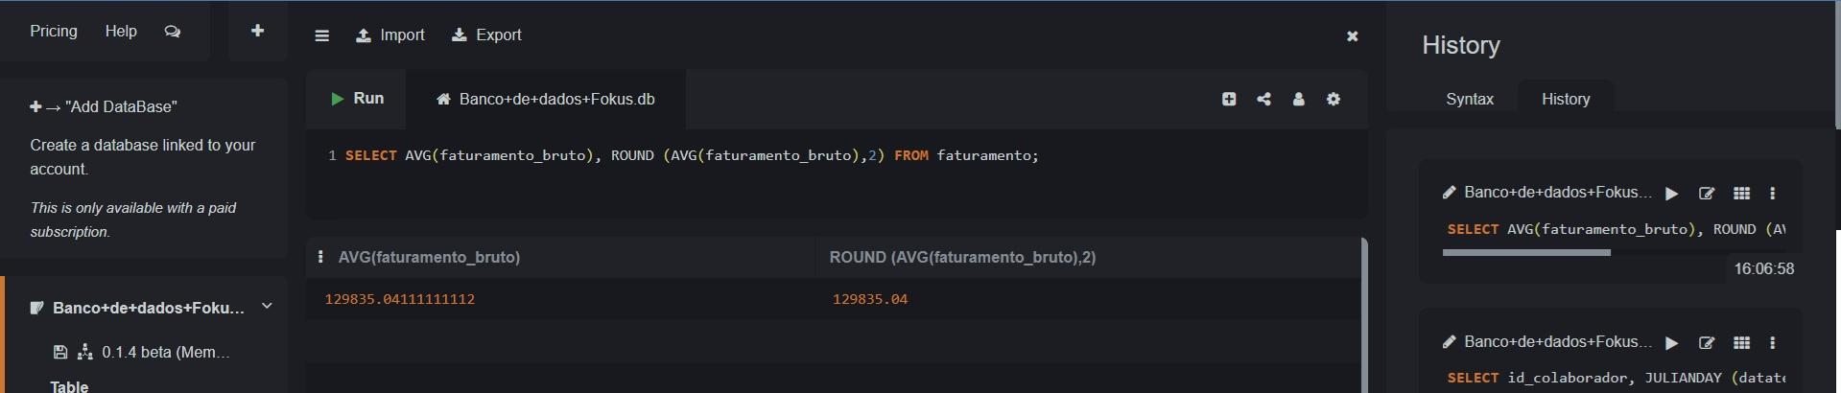Open editor settings gear icon
Screen dimensions: 1841x393
(x=1333, y=99)
